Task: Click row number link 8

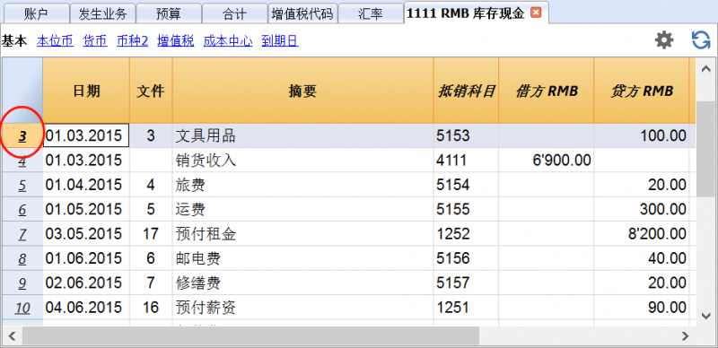Action: [22, 259]
